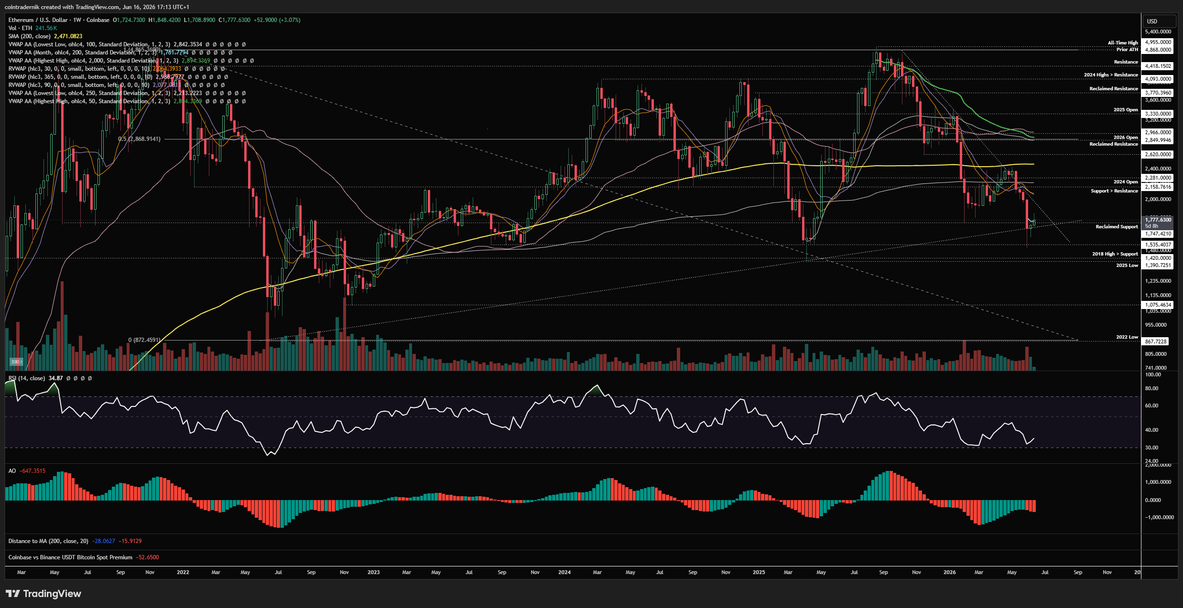Image resolution: width=1183 pixels, height=608 pixels.
Task: Click the 2022 Low annotation
Action: click(1127, 337)
